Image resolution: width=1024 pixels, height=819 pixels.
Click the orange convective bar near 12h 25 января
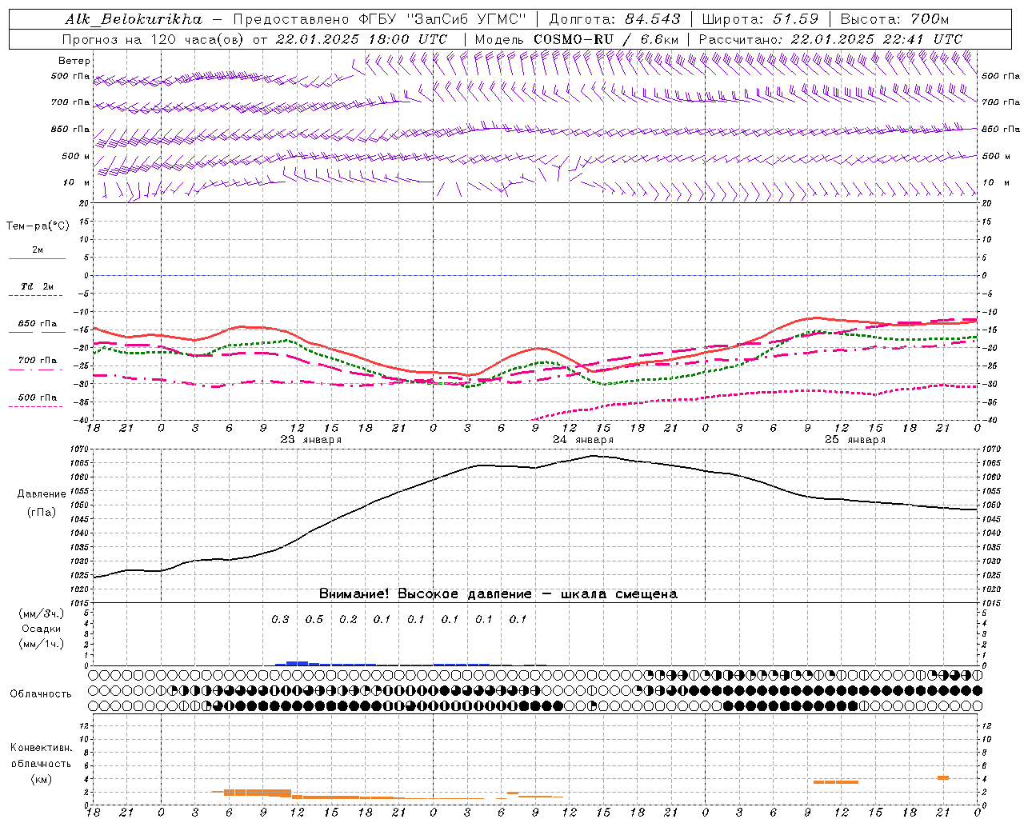pos(836,781)
